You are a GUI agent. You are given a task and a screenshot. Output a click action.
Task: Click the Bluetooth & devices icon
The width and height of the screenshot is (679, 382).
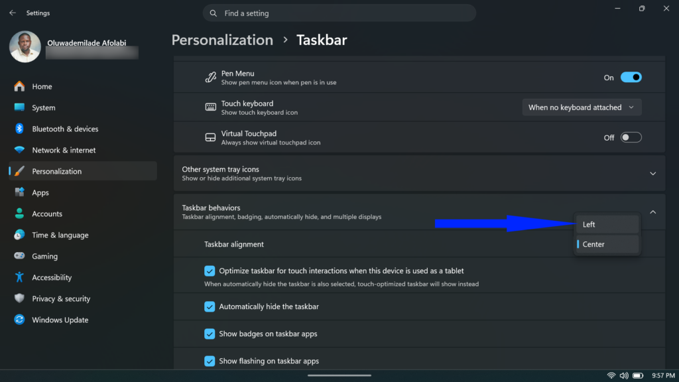pos(19,129)
